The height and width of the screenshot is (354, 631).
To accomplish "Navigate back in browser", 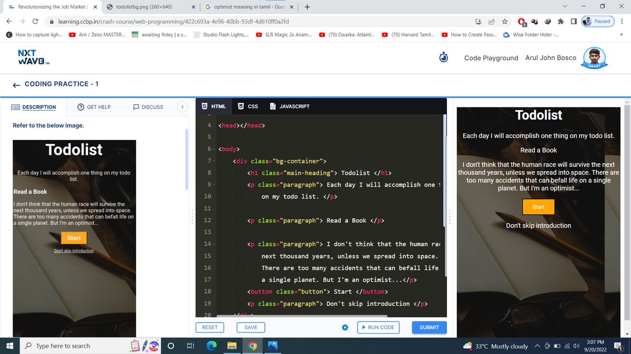I will tap(9, 22).
